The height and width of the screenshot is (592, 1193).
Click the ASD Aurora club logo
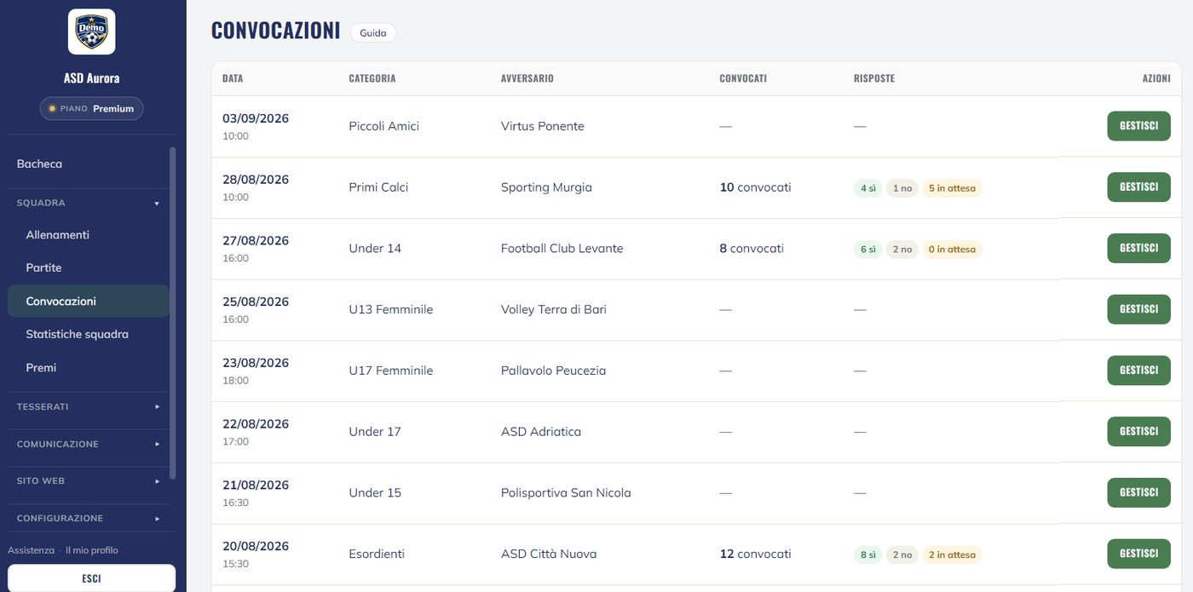91,32
